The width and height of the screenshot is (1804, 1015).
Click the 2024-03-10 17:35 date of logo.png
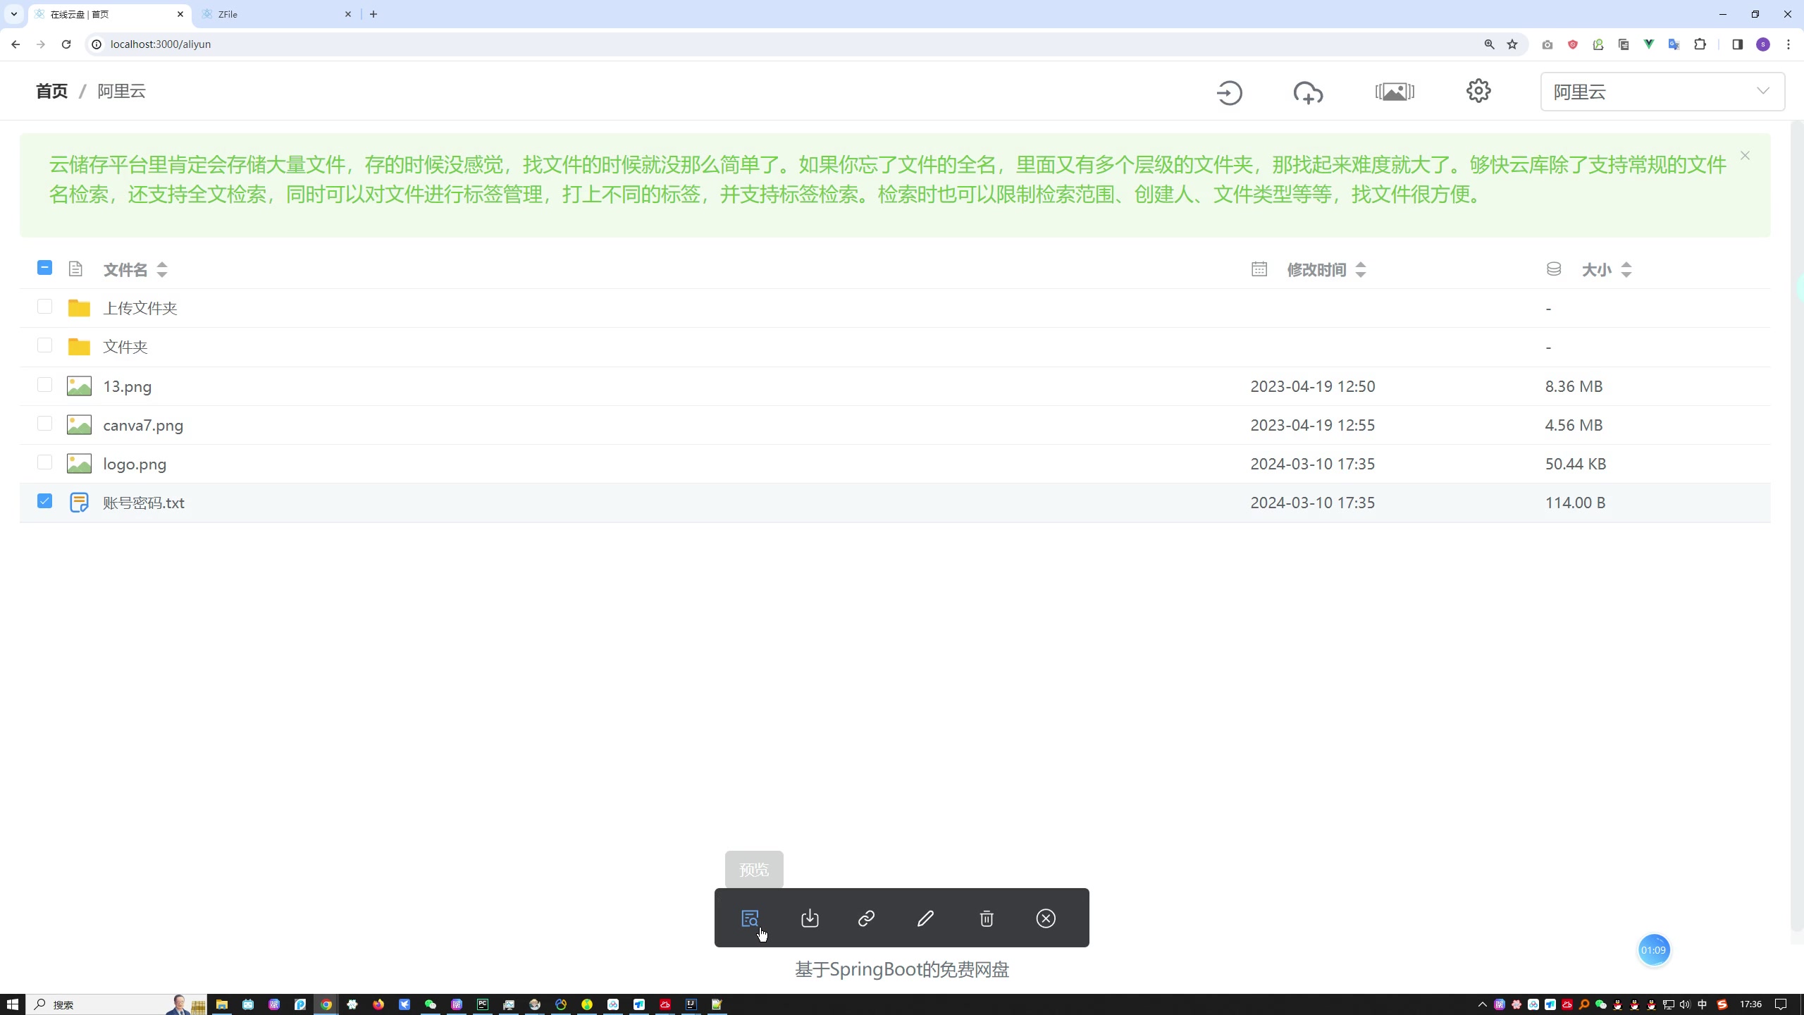(x=1312, y=464)
